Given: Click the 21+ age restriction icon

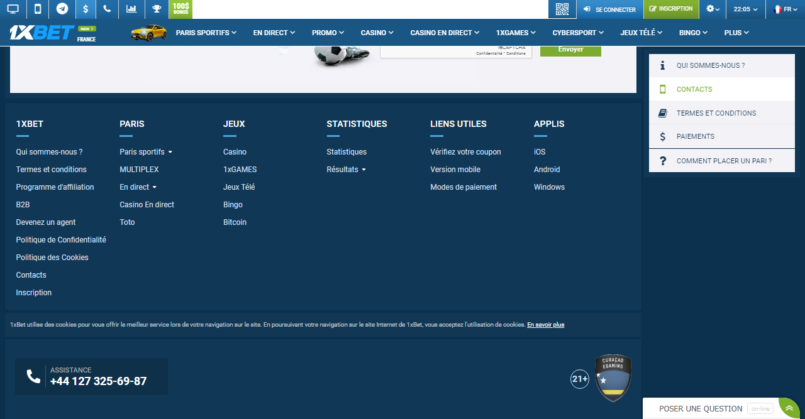Looking at the screenshot, I should coord(580,379).
